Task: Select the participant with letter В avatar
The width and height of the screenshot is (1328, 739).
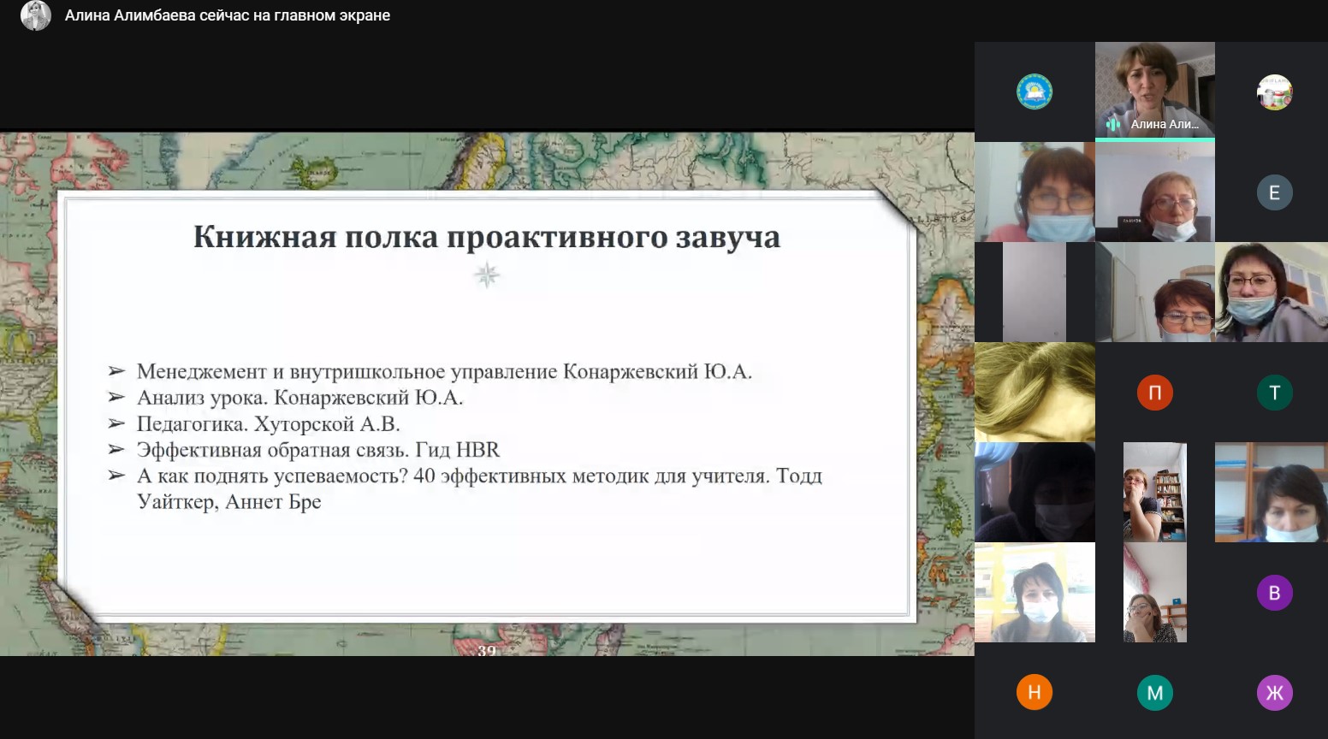Action: coord(1274,593)
